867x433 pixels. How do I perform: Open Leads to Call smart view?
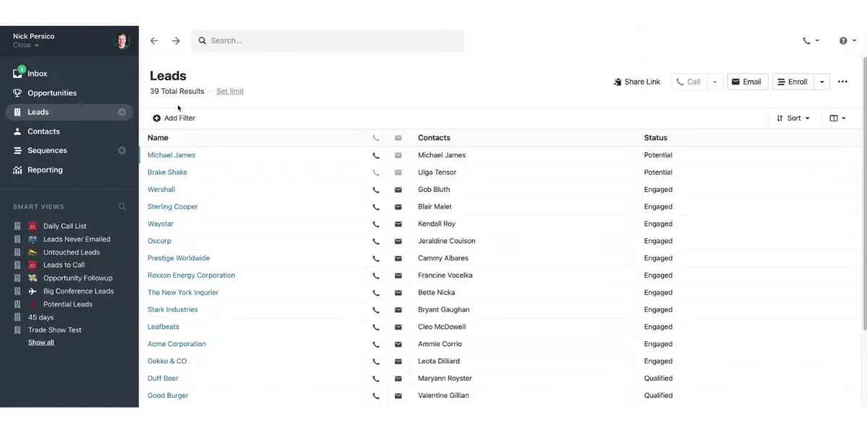coord(64,266)
